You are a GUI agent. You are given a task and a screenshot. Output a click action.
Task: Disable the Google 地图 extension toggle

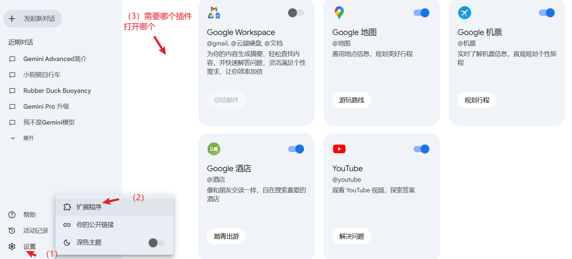pos(421,13)
